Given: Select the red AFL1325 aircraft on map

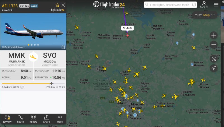Looking at the screenshot, I should (x=127, y=35).
